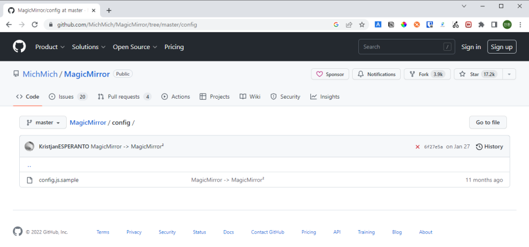Click Sign in

coord(471,47)
